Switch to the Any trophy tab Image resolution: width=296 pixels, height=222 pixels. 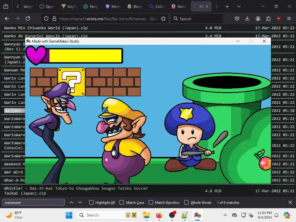coord(69,6)
